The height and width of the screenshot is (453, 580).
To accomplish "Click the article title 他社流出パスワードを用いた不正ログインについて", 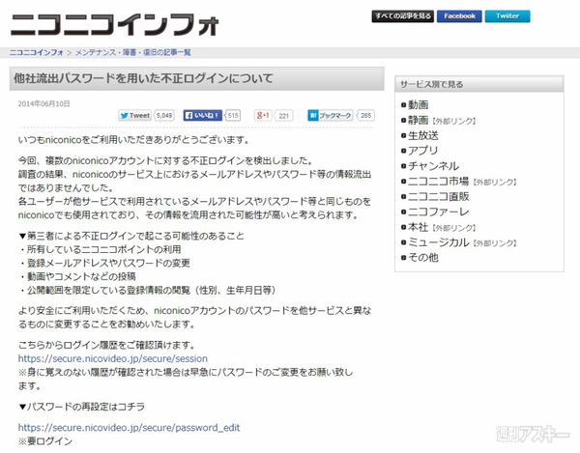I will coord(143,78).
